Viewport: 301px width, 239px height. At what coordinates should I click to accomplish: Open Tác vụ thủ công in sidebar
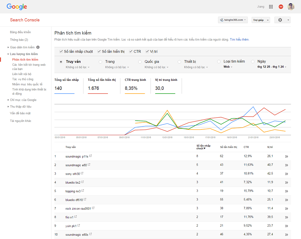(x=23, y=79)
